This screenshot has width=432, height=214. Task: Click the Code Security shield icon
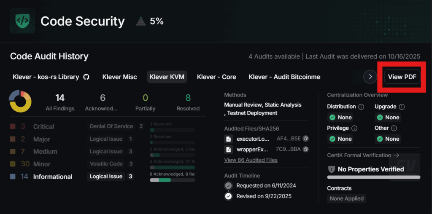click(22, 21)
